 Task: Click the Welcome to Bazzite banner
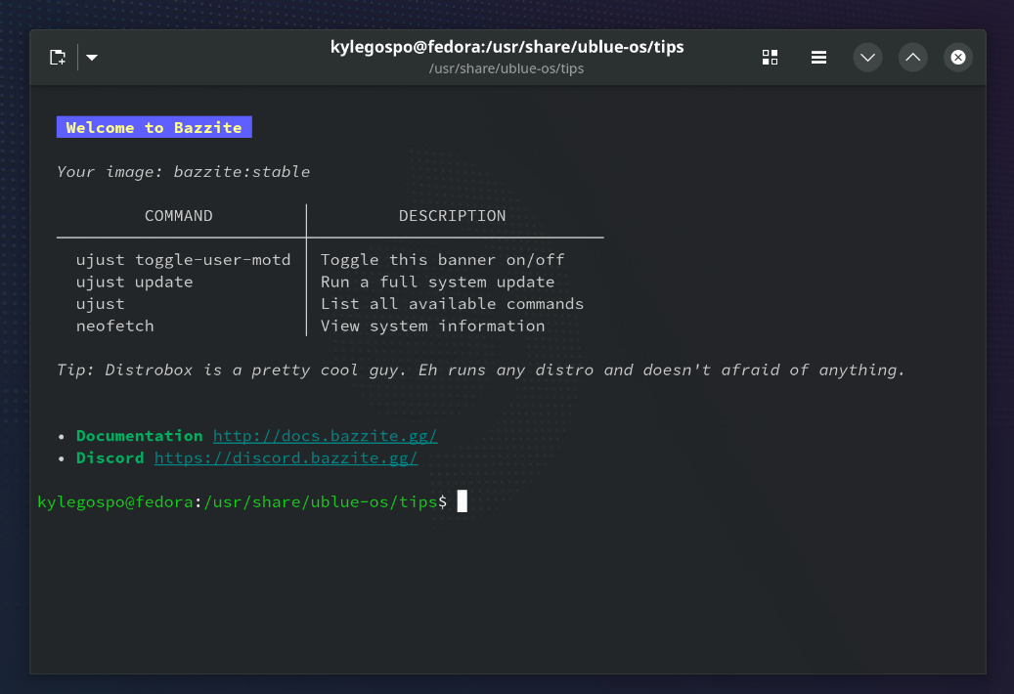click(154, 128)
